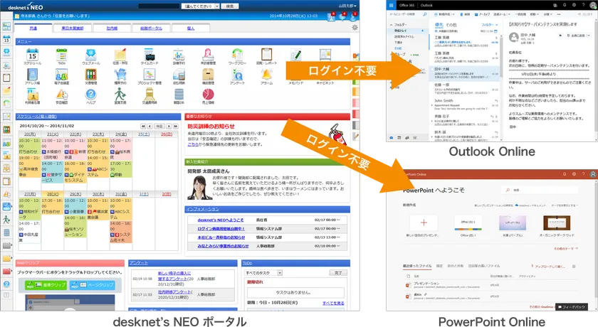Open the すべてを見る link in ToDo
The width and height of the screenshot is (598, 327).
pos(333,303)
